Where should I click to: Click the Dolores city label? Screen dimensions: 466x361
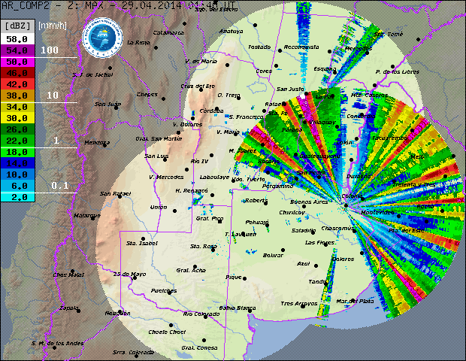pos(343,259)
